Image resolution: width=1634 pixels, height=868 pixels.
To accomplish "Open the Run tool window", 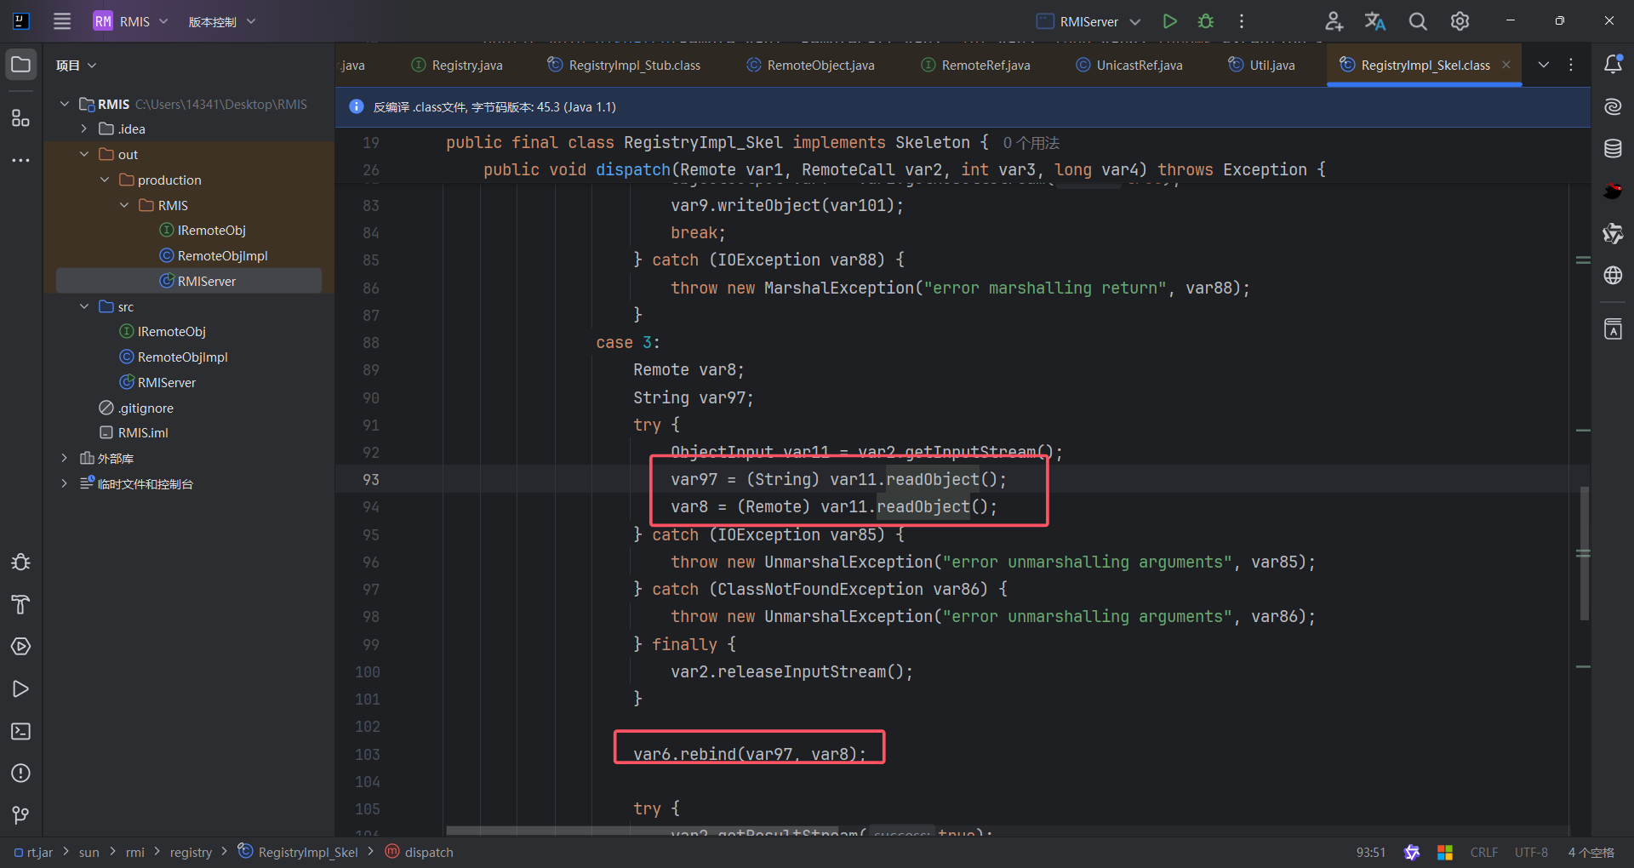I will click(x=21, y=689).
